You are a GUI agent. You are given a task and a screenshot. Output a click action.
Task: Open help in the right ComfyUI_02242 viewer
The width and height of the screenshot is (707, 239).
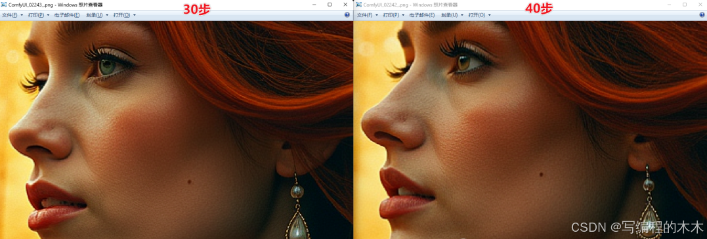pyautogui.click(x=701, y=15)
